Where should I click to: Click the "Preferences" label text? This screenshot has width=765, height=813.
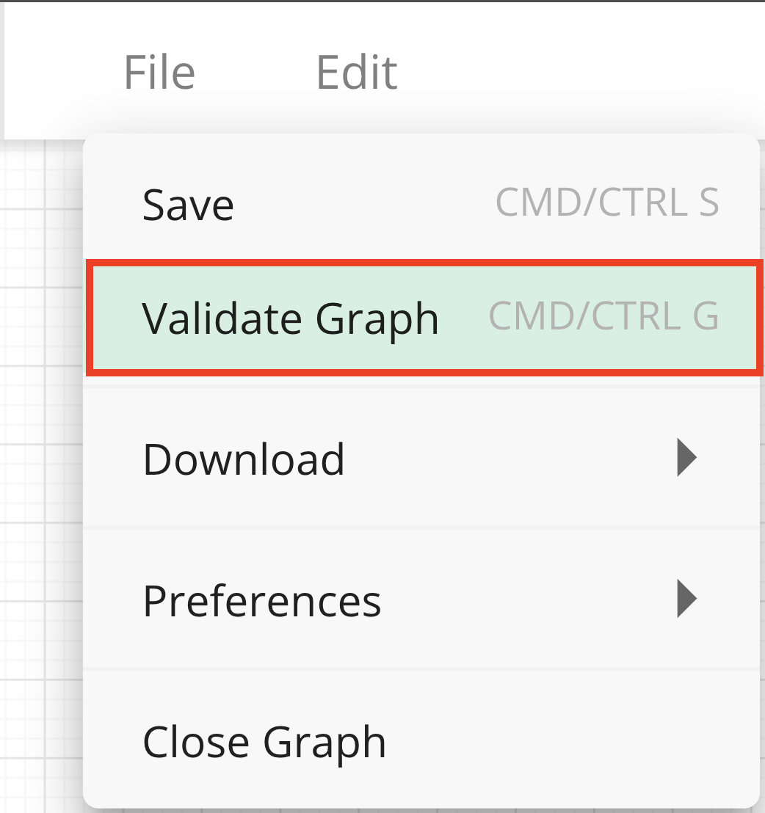coord(262,601)
